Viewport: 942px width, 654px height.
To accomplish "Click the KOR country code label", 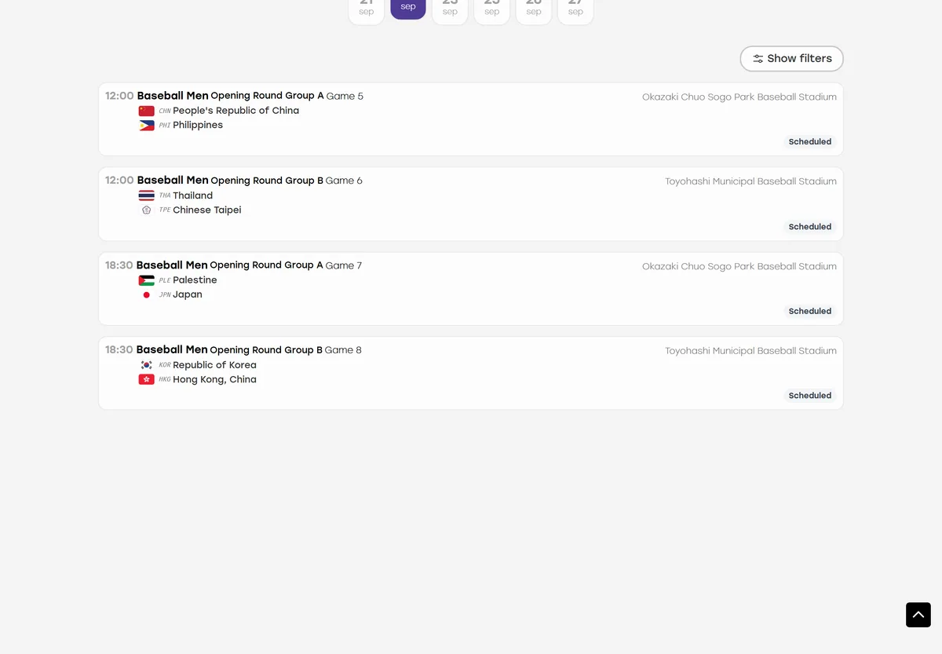I will (x=165, y=366).
